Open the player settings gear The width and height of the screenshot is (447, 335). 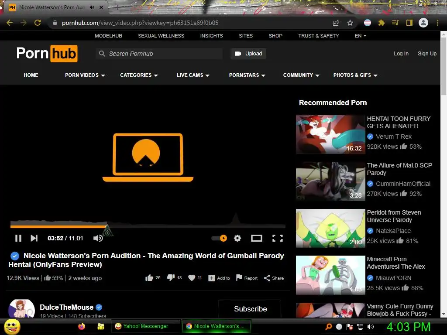point(237,238)
